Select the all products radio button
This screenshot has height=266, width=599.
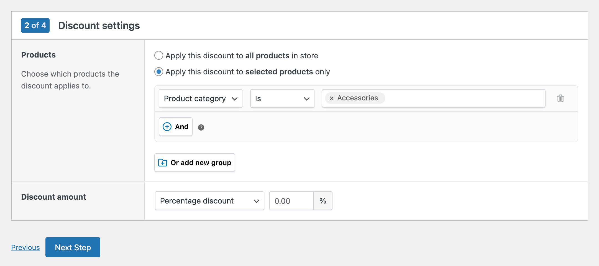159,56
